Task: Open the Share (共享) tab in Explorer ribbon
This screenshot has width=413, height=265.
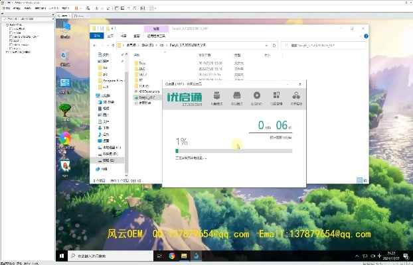Action: pyautogui.click(x=124, y=36)
